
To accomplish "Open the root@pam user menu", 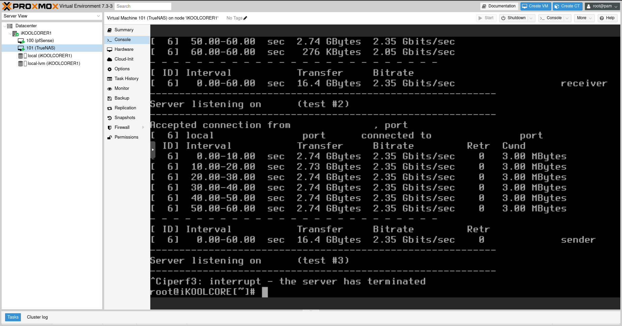I will pyautogui.click(x=602, y=6).
